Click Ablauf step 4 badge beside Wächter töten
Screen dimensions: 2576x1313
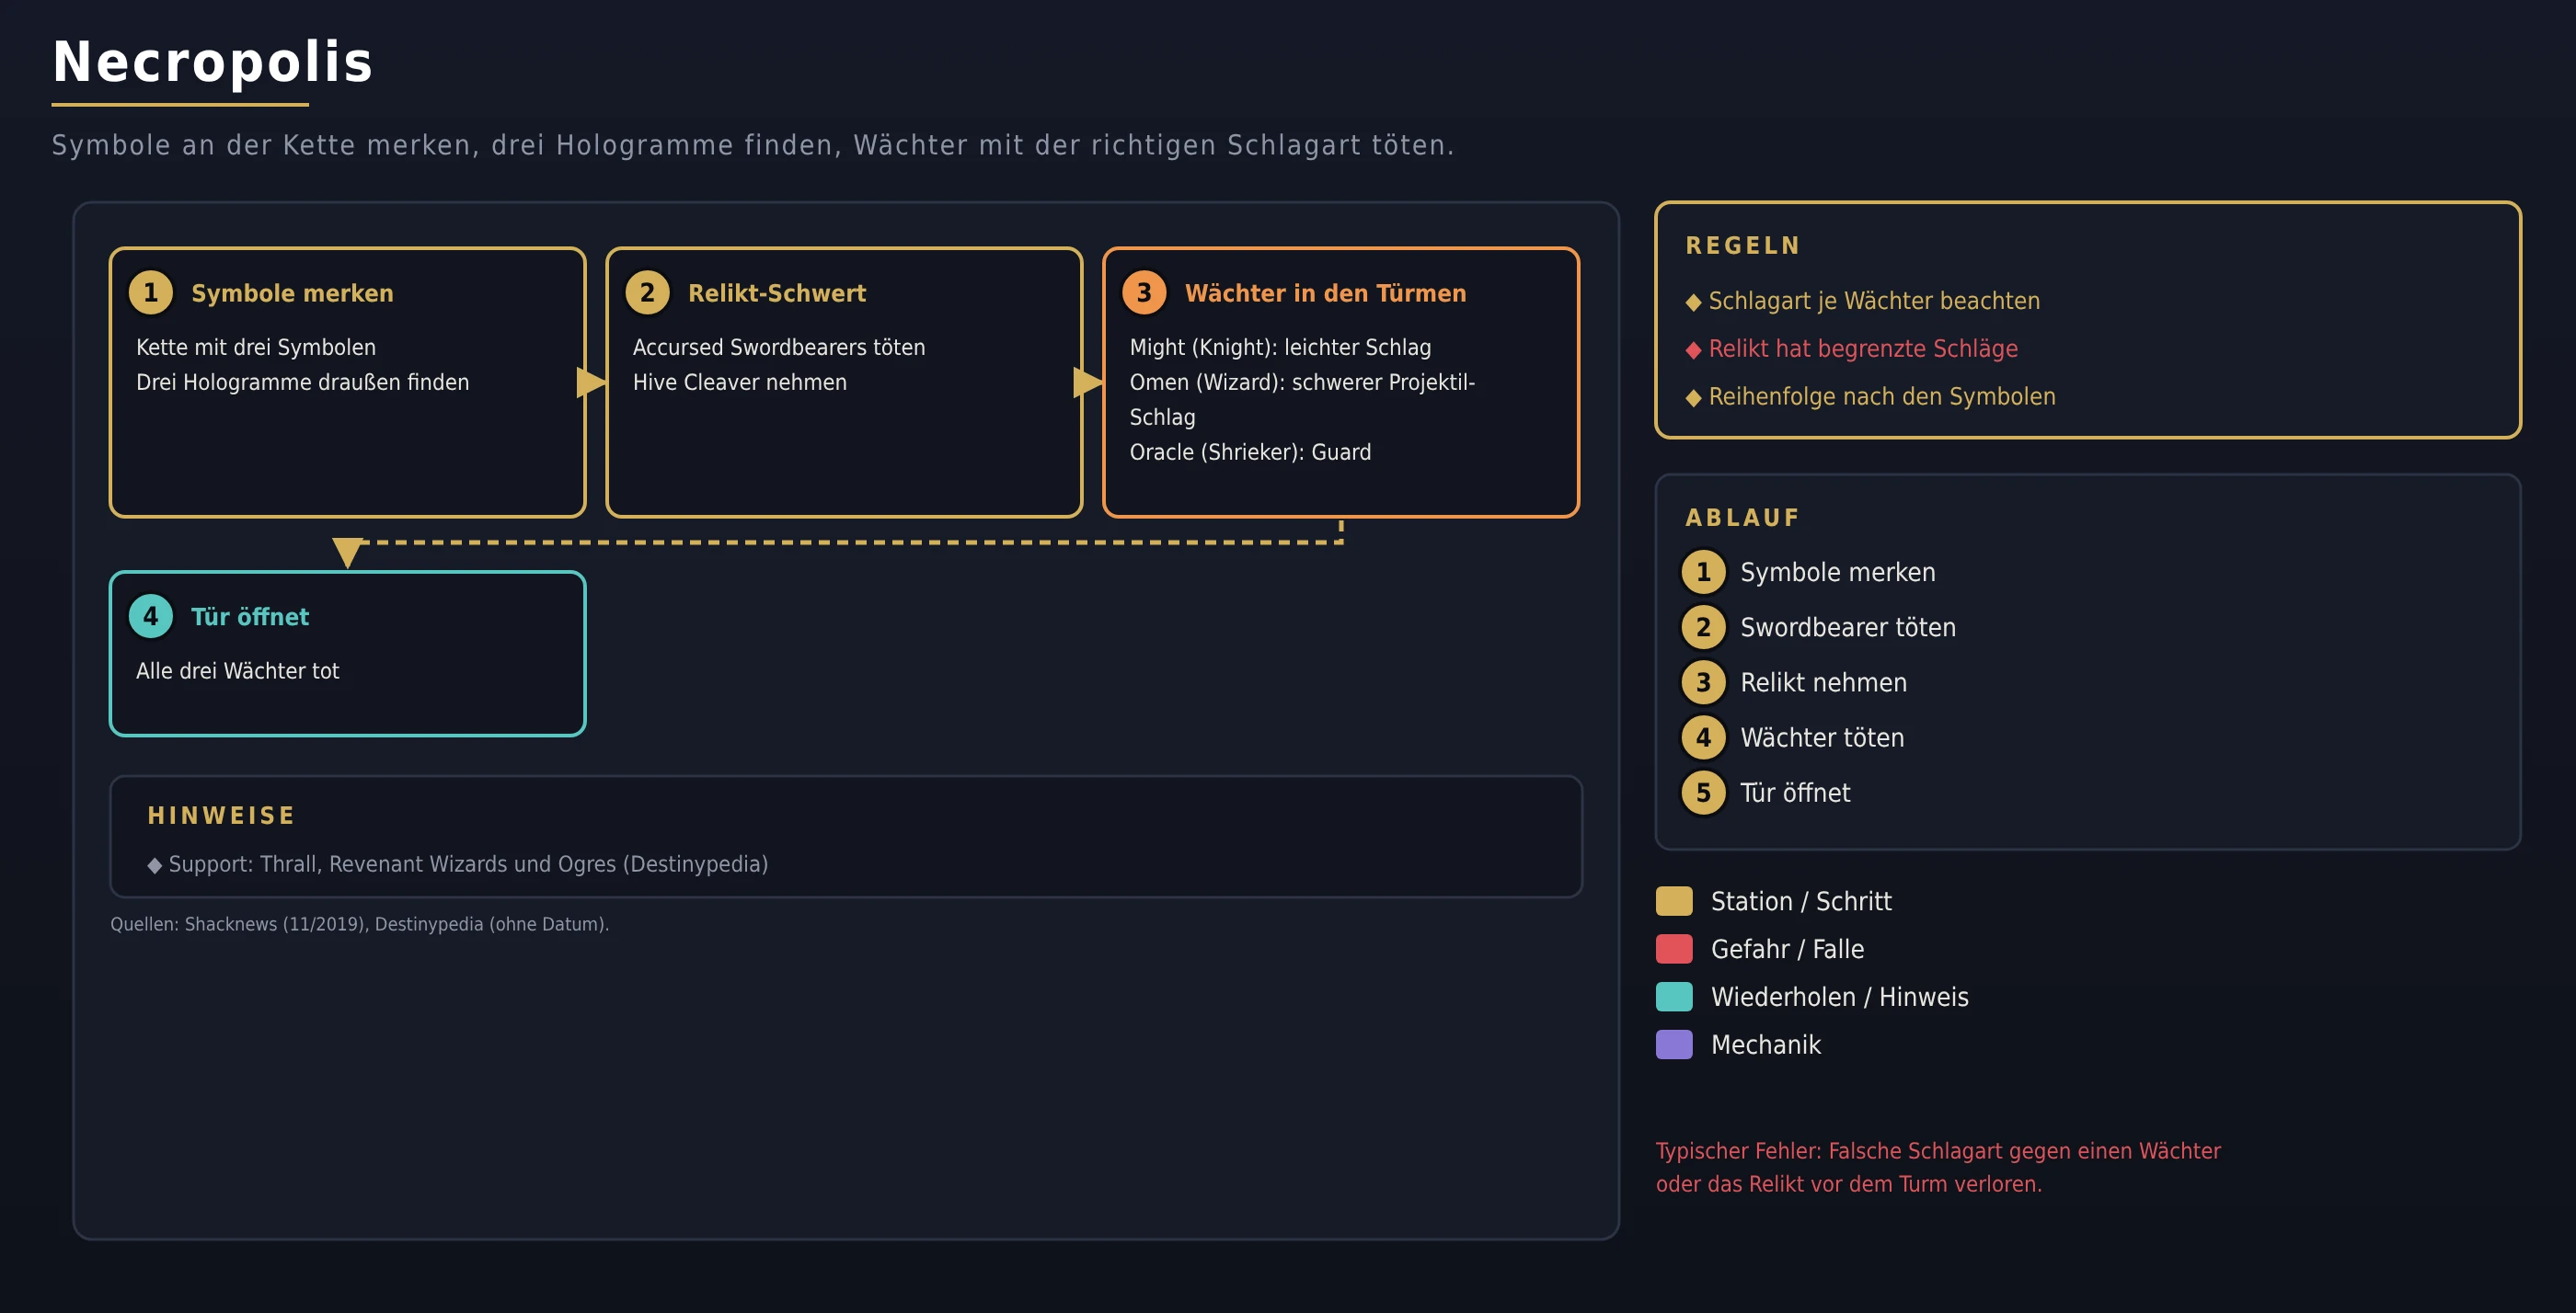1703,736
